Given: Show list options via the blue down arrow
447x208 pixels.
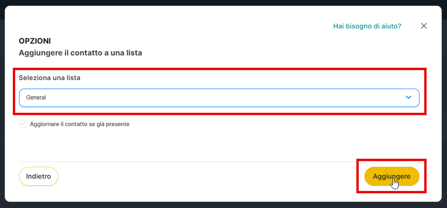Looking at the screenshot, I should tap(409, 98).
